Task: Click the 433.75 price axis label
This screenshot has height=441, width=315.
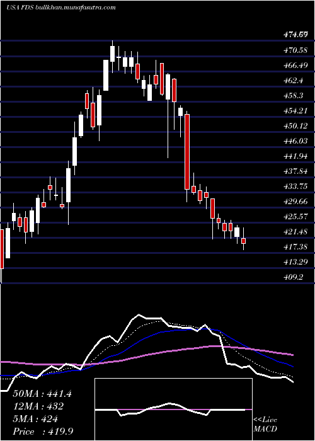Action: click(x=295, y=186)
